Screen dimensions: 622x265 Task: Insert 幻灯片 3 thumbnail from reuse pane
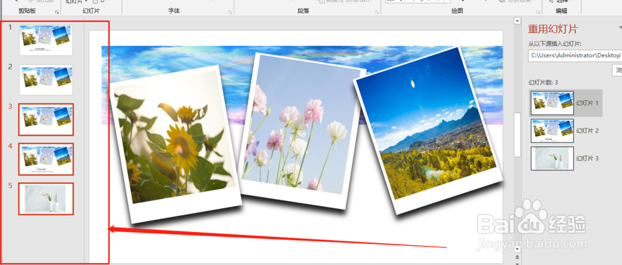click(x=552, y=158)
